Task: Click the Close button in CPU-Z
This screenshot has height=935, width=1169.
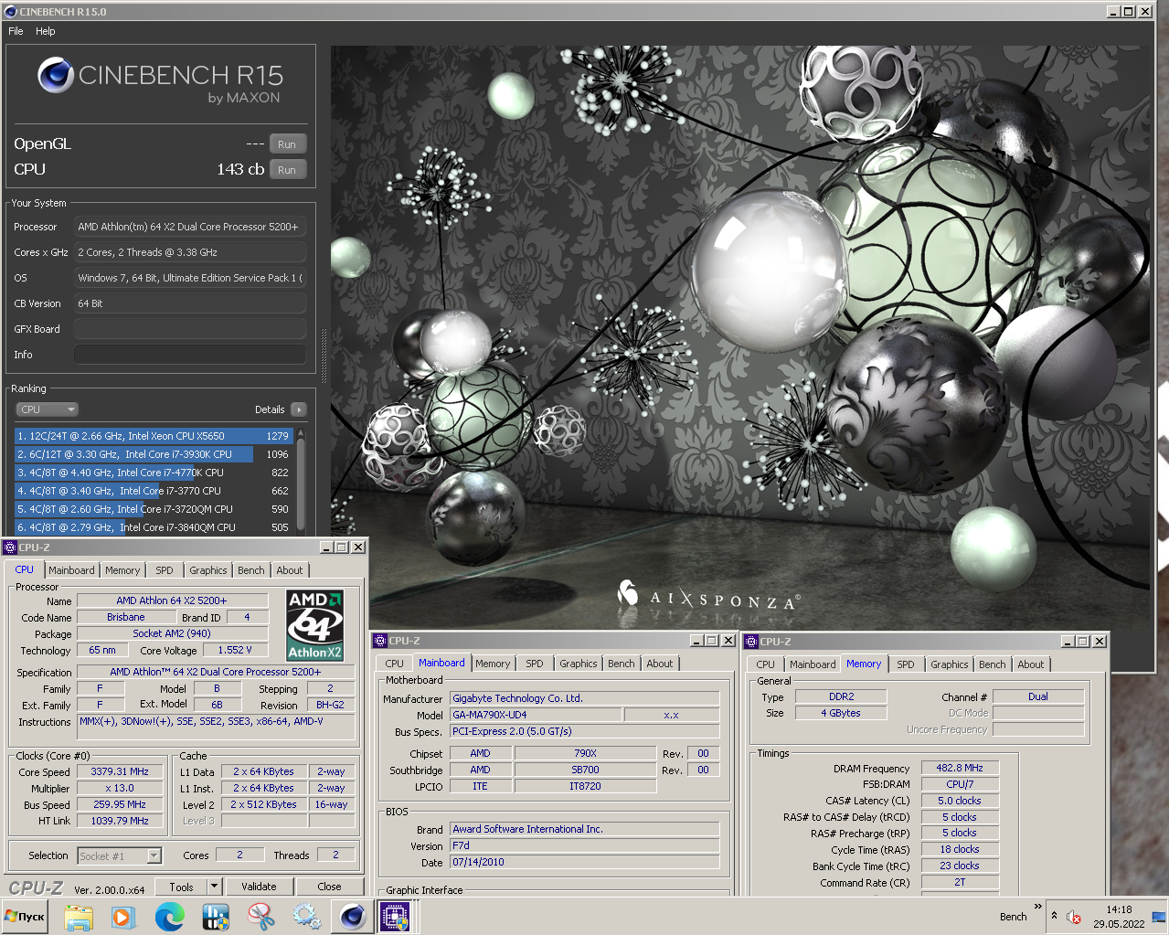Action: pos(329,887)
